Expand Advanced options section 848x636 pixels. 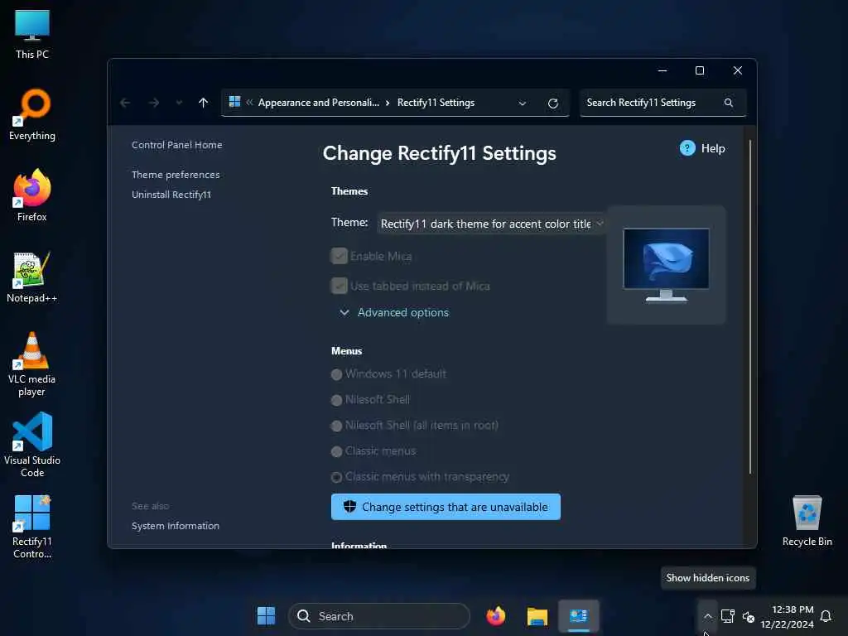click(x=395, y=312)
